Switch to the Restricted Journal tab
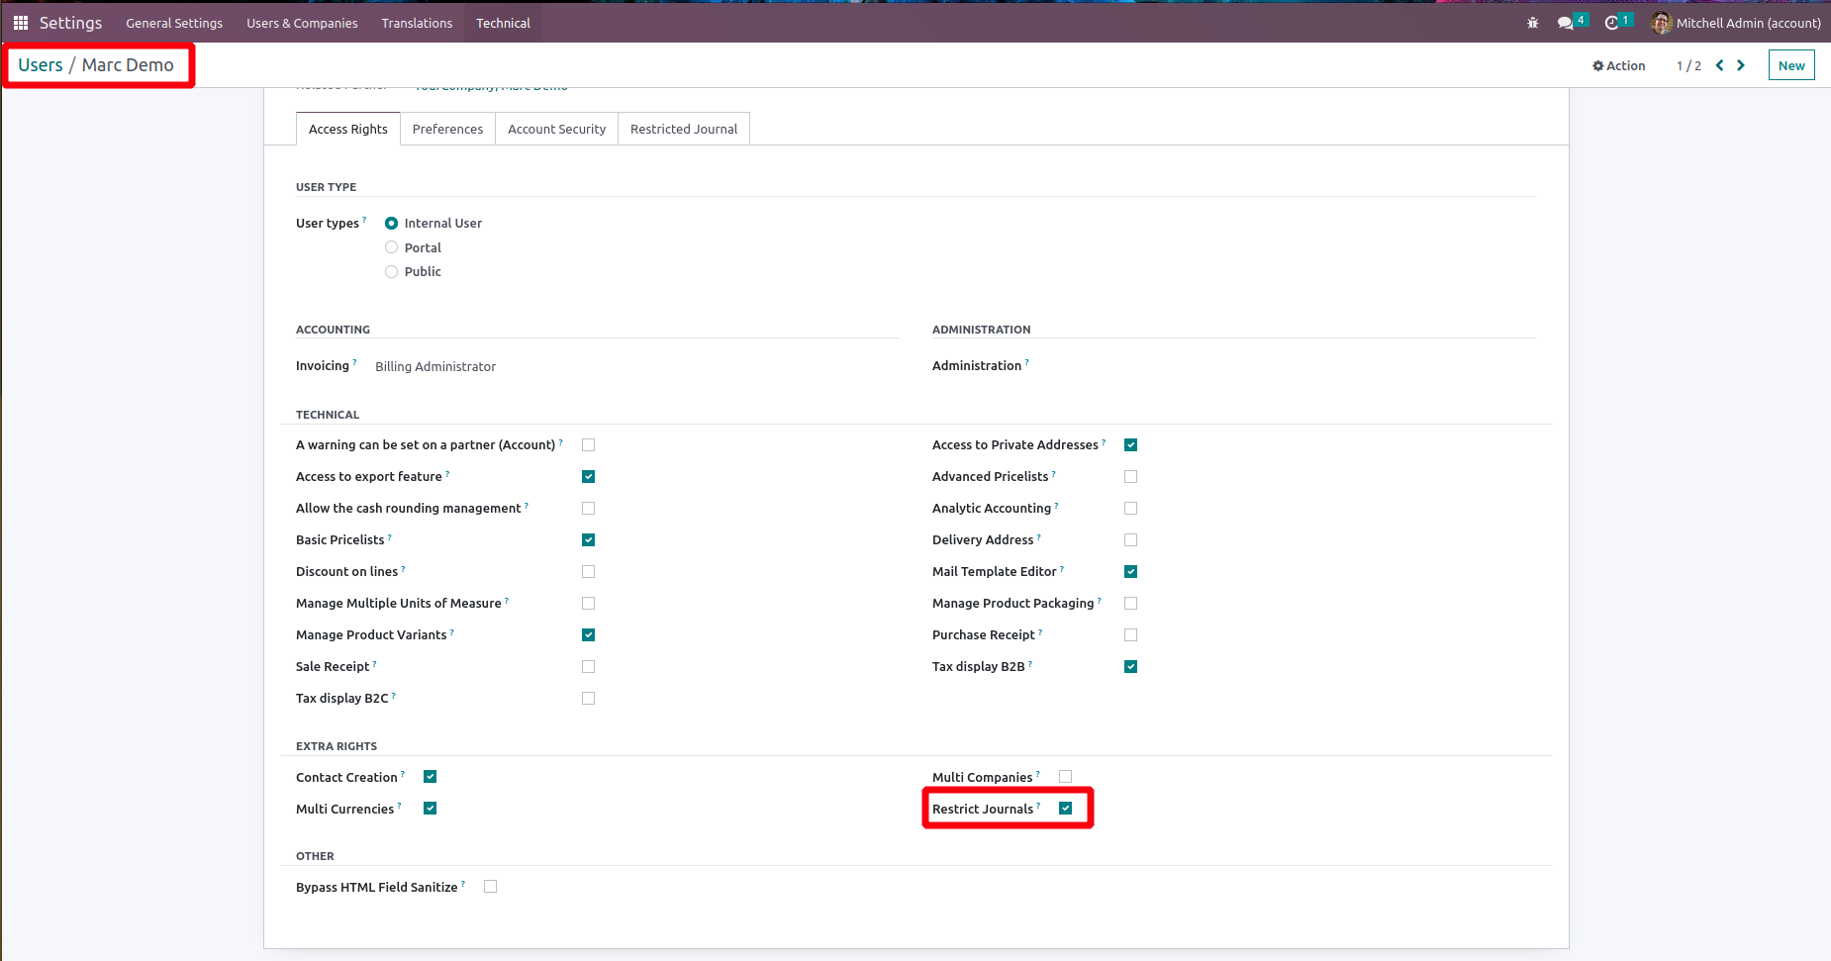The height and width of the screenshot is (961, 1831). [684, 129]
